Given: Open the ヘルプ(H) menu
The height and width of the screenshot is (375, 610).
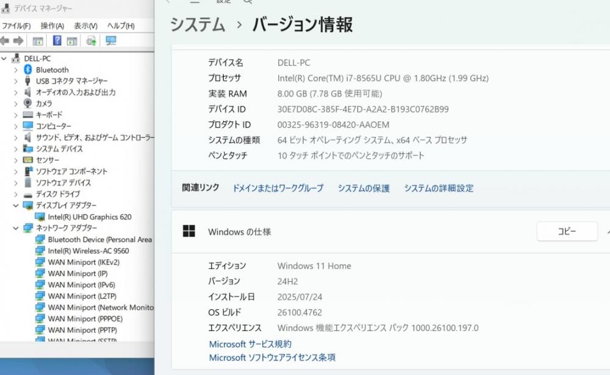Looking at the screenshot, I should click(x=121, y=26).
